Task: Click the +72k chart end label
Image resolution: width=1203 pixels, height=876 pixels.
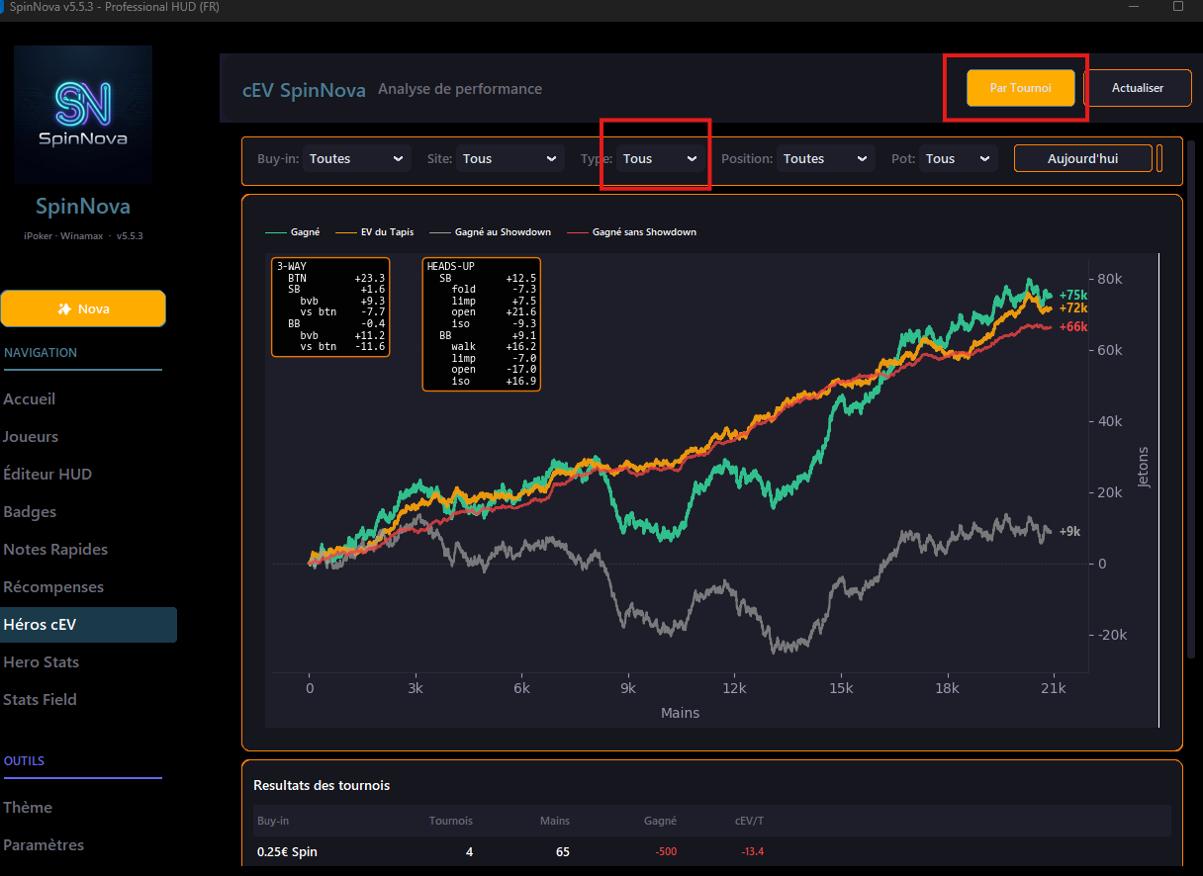Action: click(1073, 308)
